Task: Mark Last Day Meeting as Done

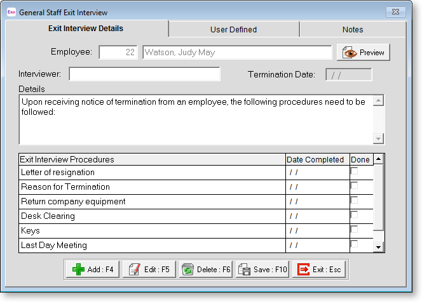Action: coord(354,245)
